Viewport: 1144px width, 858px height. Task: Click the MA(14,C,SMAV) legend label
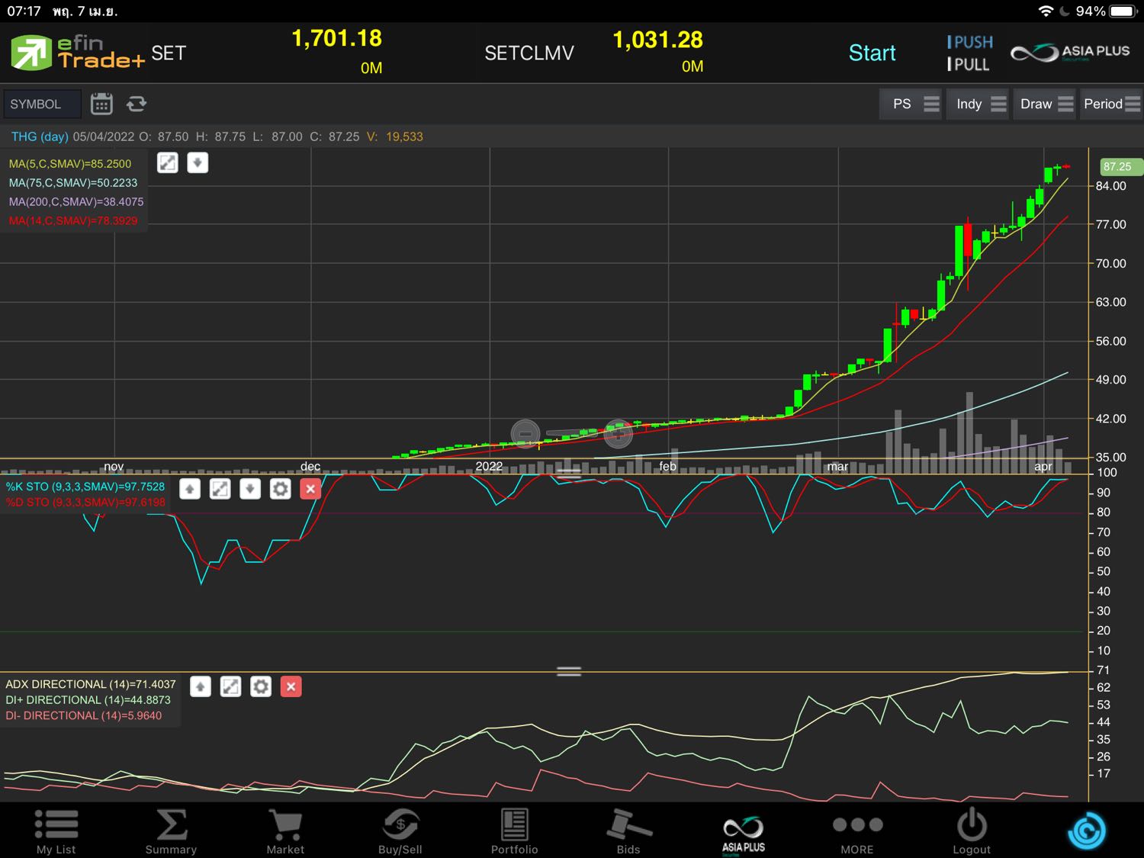73,221
